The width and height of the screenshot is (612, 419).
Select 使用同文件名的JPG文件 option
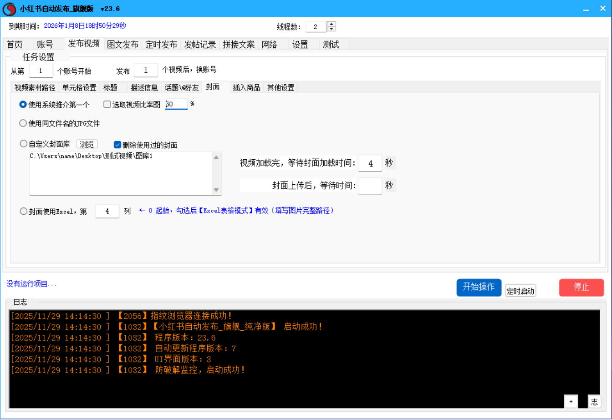(23, 123)
